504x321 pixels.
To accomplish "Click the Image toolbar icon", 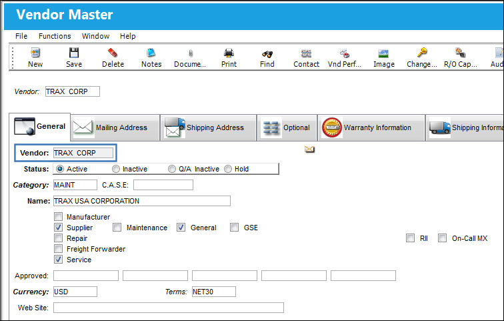I will tap(383, 53).
